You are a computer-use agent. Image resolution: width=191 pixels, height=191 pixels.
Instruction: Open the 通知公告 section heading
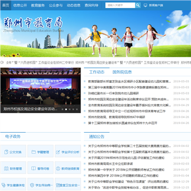click(x=97, y=136)
